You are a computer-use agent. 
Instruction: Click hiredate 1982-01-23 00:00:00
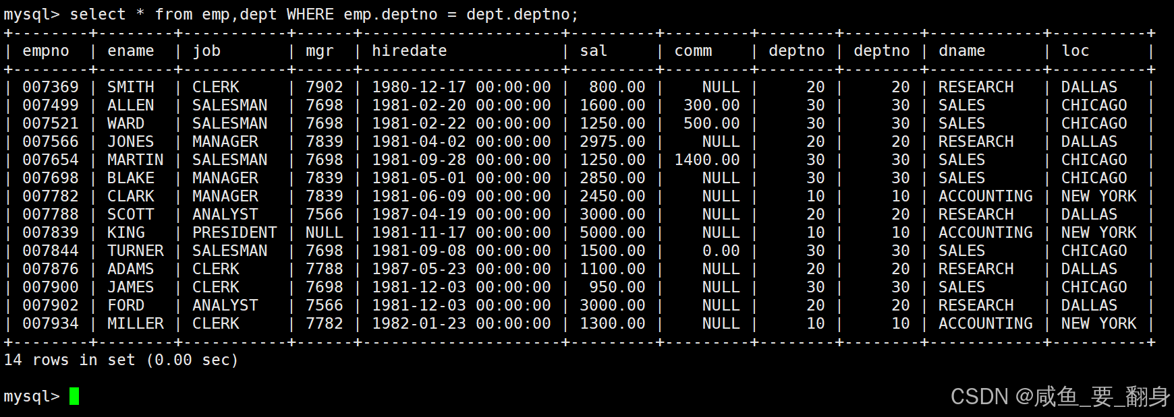click(462, 323)
